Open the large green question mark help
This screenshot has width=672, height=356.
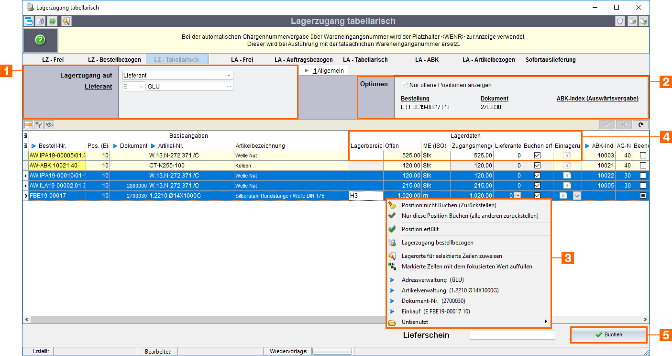tap(41, 40)
